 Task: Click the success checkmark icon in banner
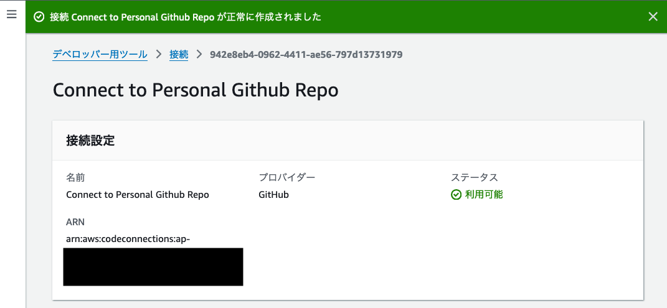tap(39, 17)
